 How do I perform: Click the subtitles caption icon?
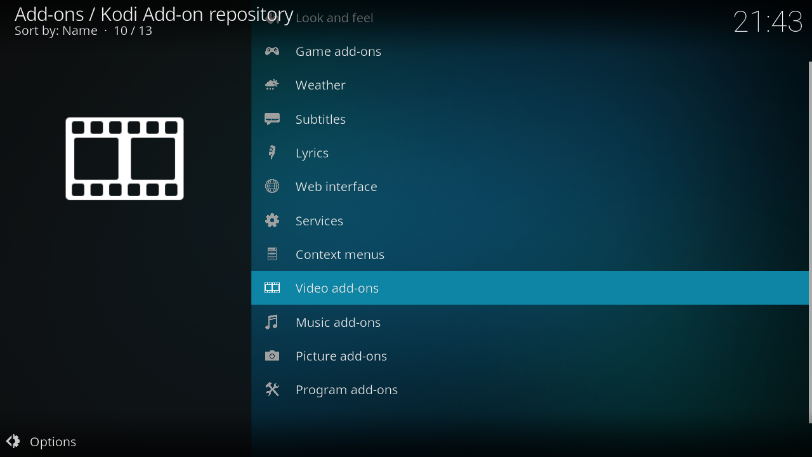[x=272, y=119]
